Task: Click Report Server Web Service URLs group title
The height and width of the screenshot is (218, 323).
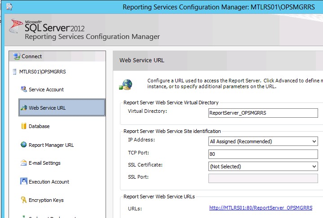Action: [x=159, y=197]
